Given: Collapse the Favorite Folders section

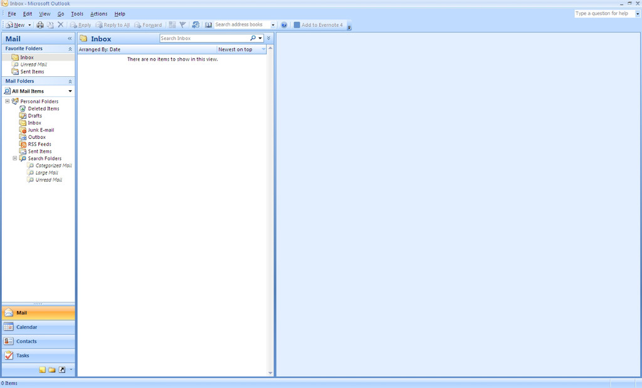Looking at the screenshot, I should [x=70, y=49].
